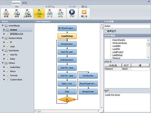The height and width of the screenshot is (113, 151).
Task: Select the IF decision block icon
Action: [8, 42]
